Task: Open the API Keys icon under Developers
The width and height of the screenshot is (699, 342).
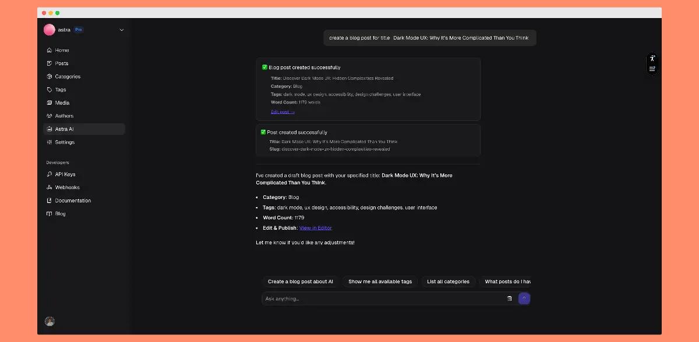Action: (x=50, y=174)
